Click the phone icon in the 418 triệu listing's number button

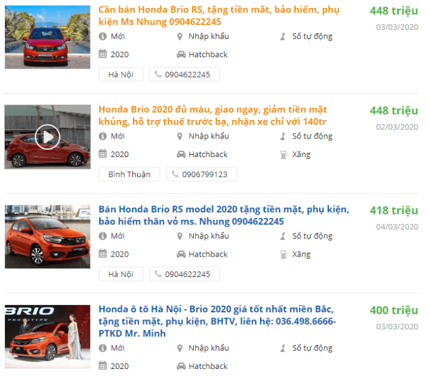158,274
